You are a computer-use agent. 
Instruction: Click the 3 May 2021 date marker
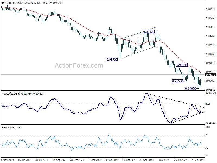pyautogui.click(x=7, y=160)
